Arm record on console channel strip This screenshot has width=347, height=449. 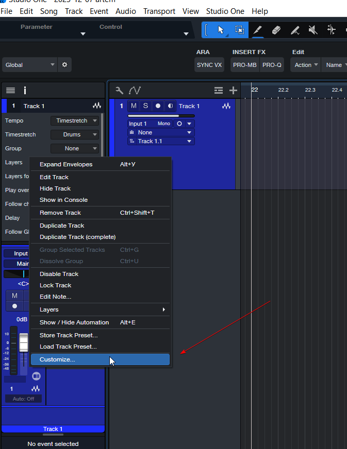pyautogui.click(x=14, y=306)
